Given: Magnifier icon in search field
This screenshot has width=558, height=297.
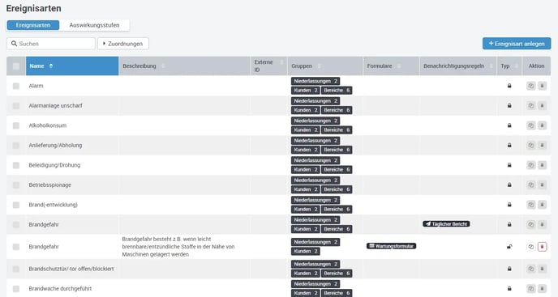Looking at the screenshot, I should click(x=15, y=44).
